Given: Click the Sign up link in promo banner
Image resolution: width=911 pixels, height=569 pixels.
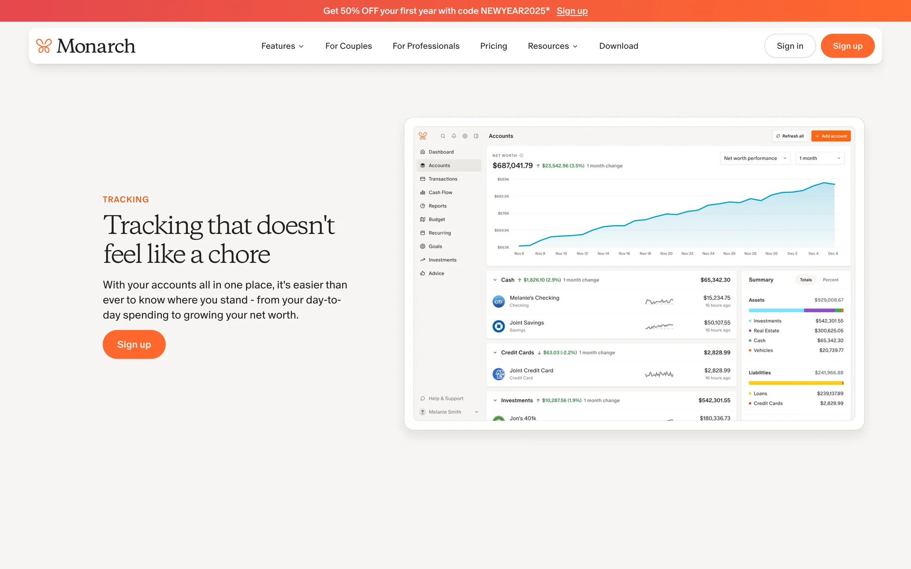Looking at the screenshot, I should (x=572, y=11).
